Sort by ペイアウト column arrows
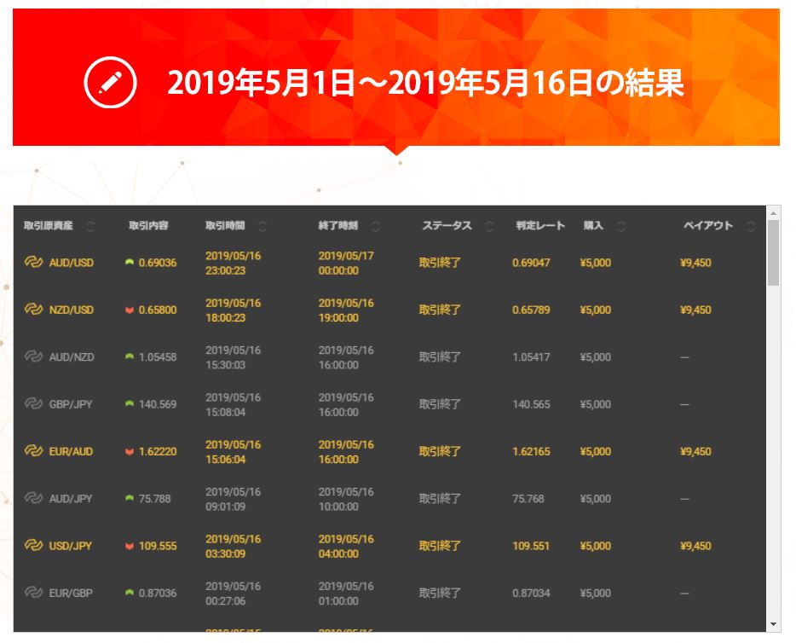The width and height of the screenshot is (796, 643). [x=752, y=226]
